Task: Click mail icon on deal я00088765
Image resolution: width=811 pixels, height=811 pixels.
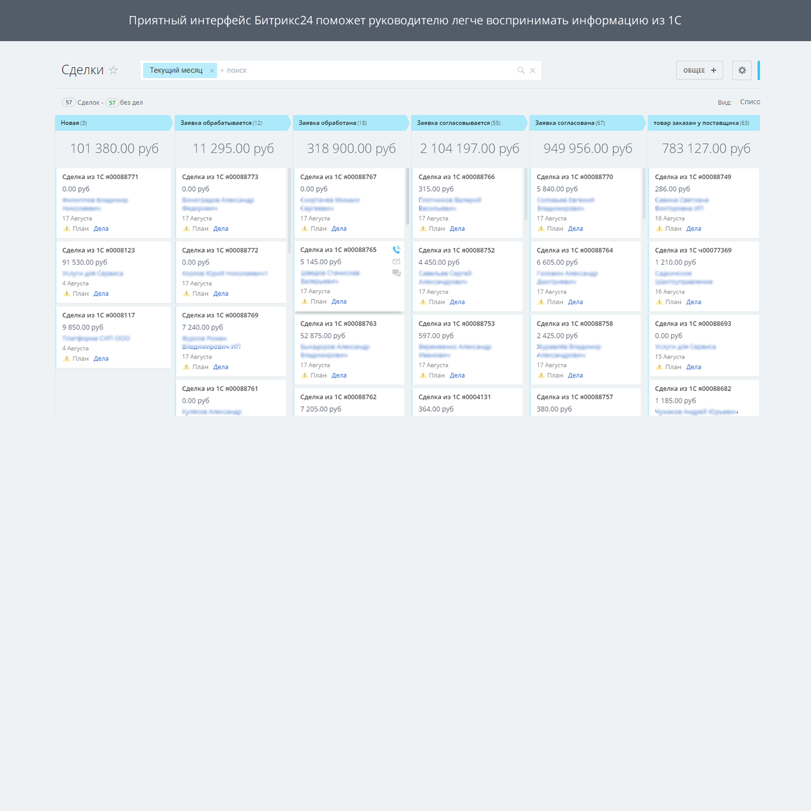Action: point(396,262)
